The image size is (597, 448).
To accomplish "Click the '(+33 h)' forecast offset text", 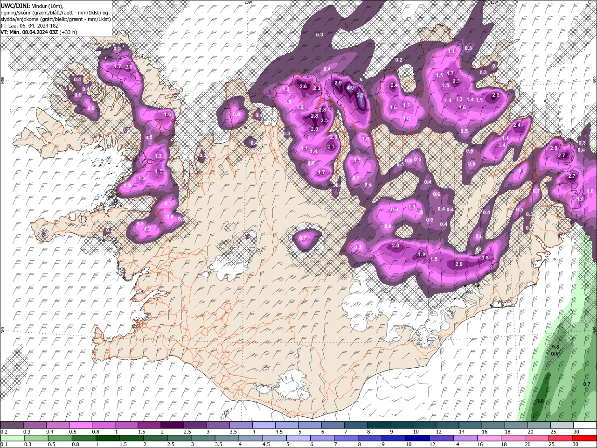I will click(68, 32).
